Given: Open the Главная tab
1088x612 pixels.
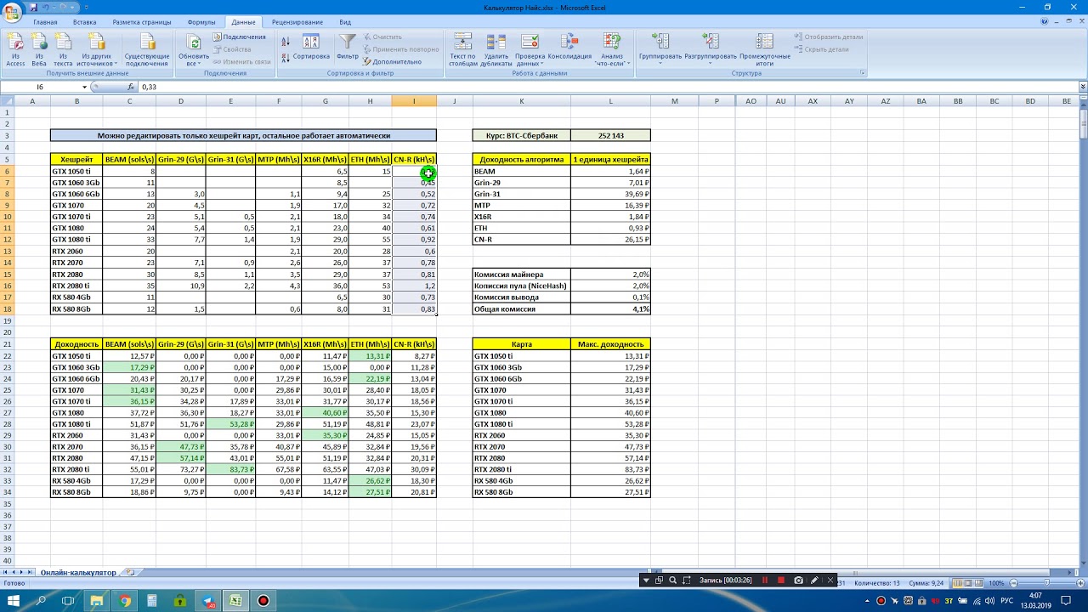Looking at the screenshot, I should [45, 22].
